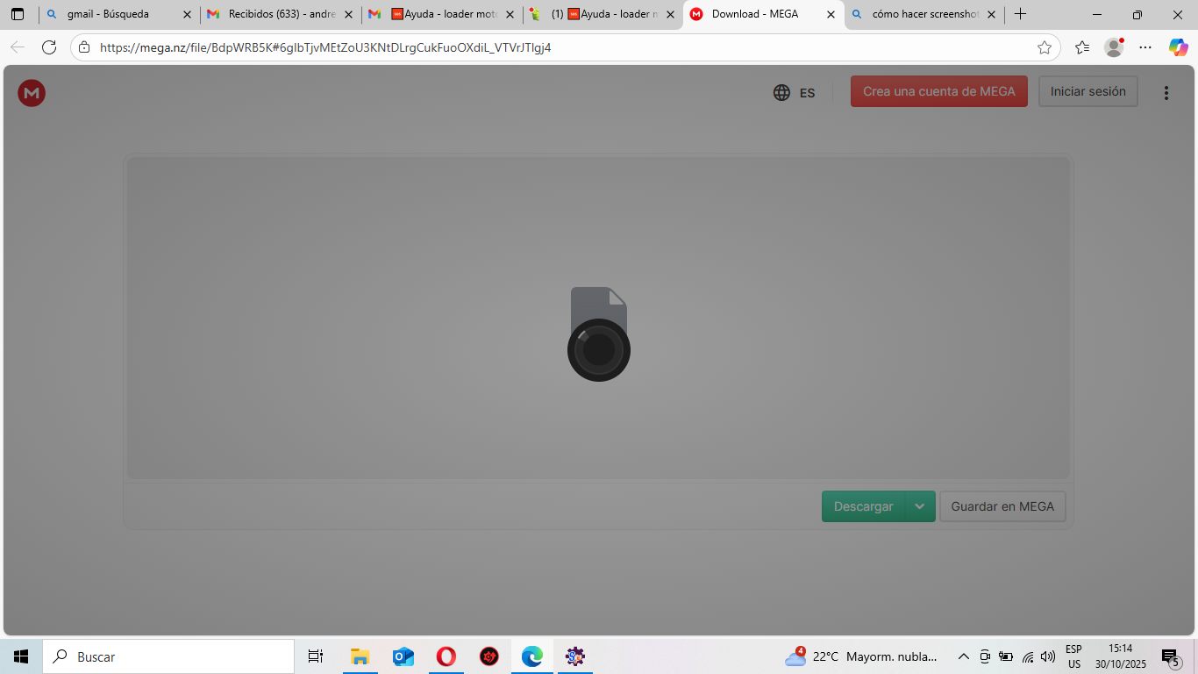This screenshot has height=674, width=1198.
Task: Expand the Descargar dropdown arrow
Action: (920, 506)
